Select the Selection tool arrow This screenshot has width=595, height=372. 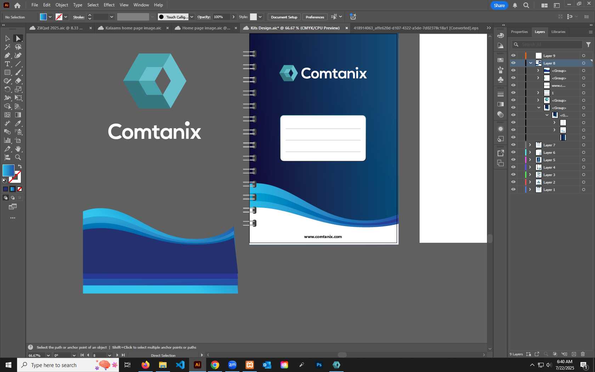pos(7,38)
